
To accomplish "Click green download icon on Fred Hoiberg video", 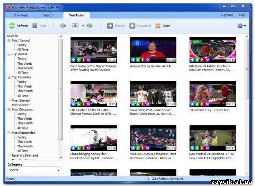I will (79, 60).
